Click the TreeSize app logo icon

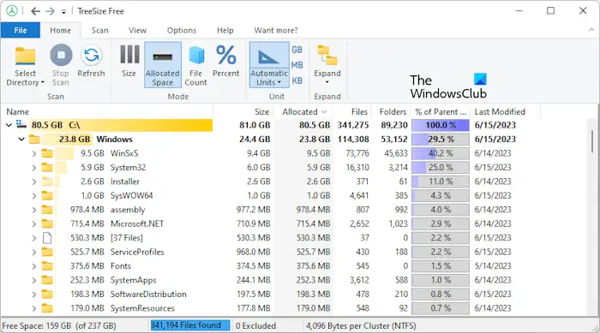pos(12,11)
